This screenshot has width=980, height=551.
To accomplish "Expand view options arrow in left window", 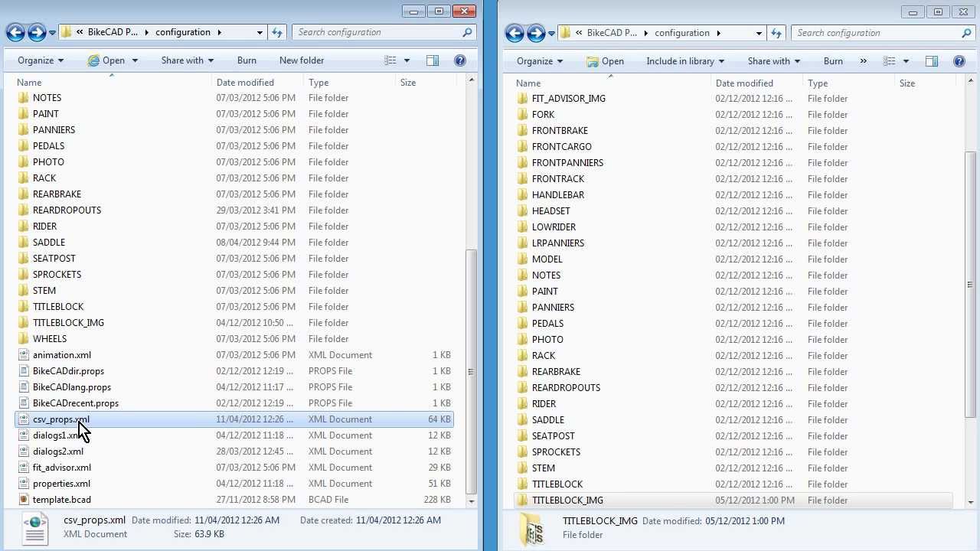I will 407,60.
